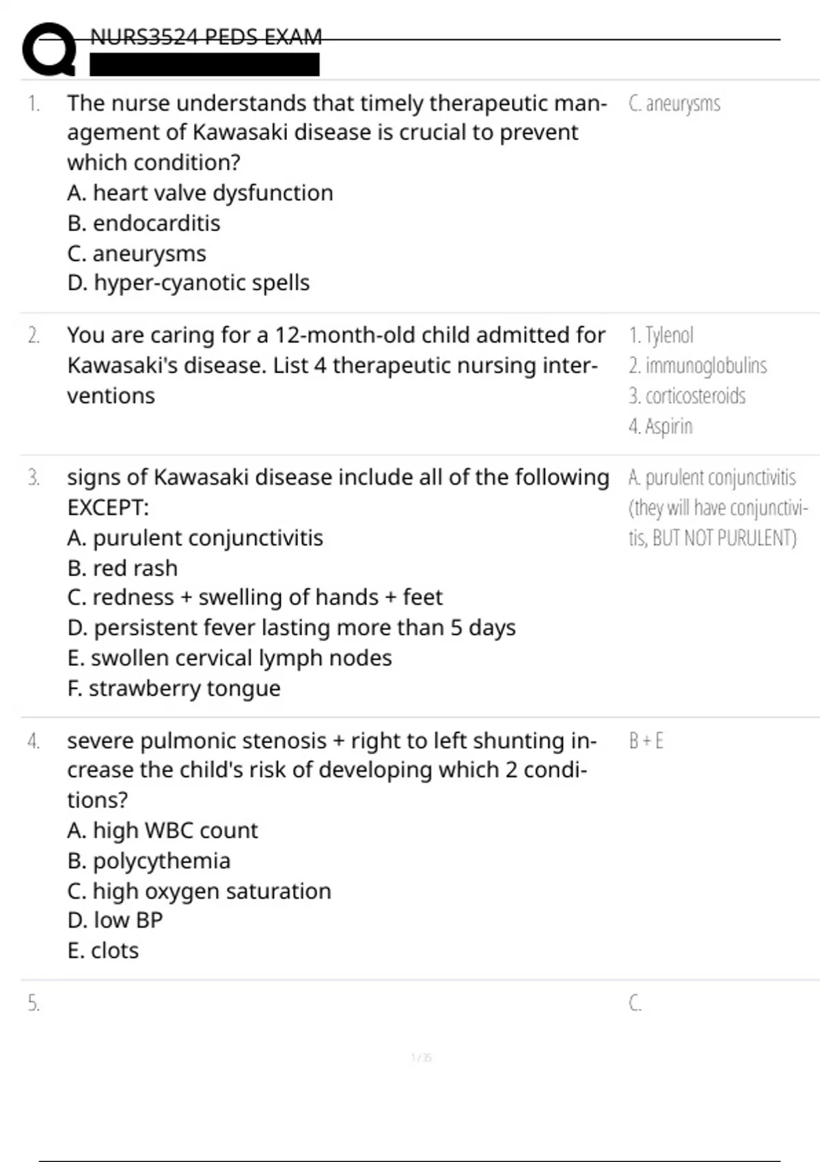Image resolution: width=820 pixels, height=1162 pixels.
Task: Select option A. purulent conjunctivitis in question 3
Action: (x=195, y=538)
